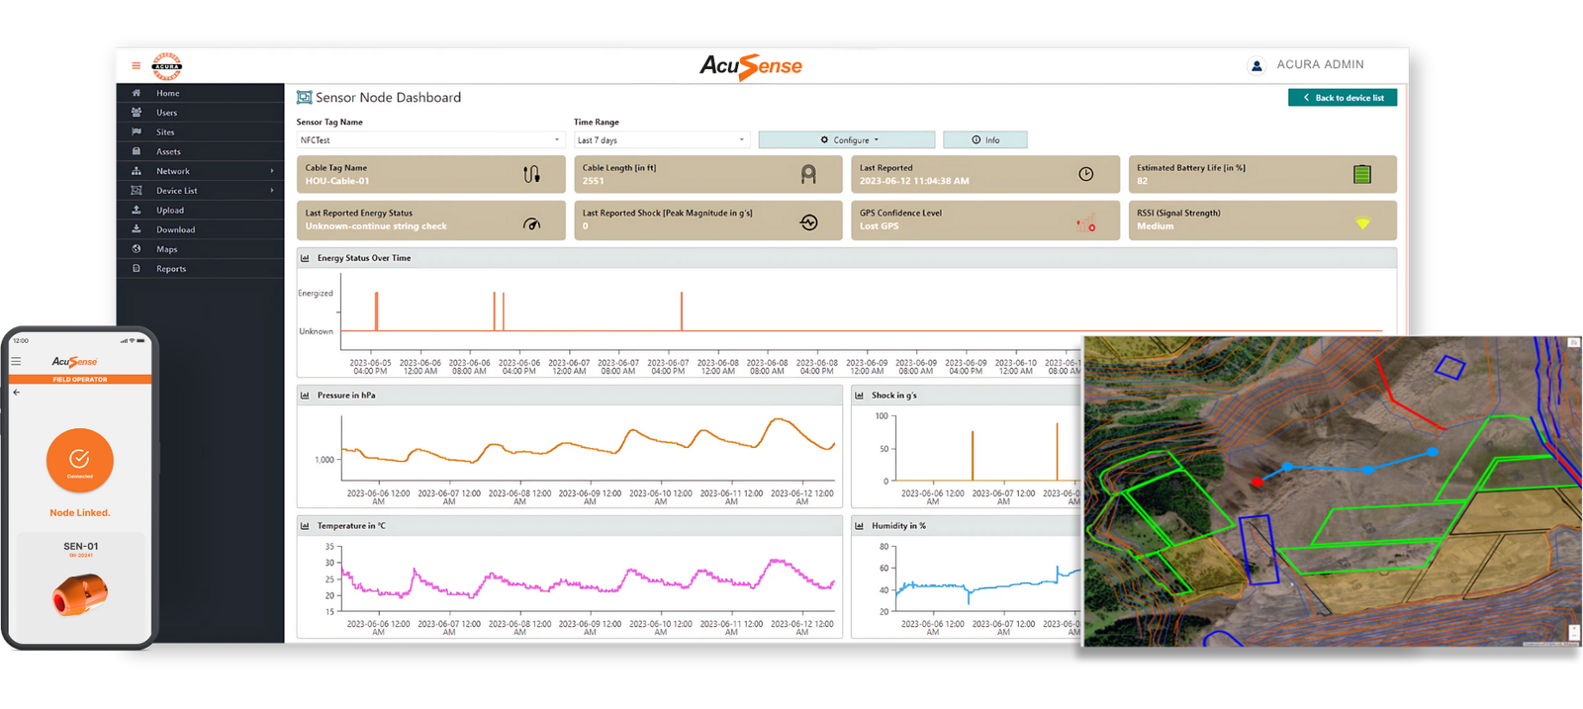The image size is (1583, 709).
Task: Click the 2023-06-12 11:04:38 AM last reported value
Action: click(x=914, y=181)
